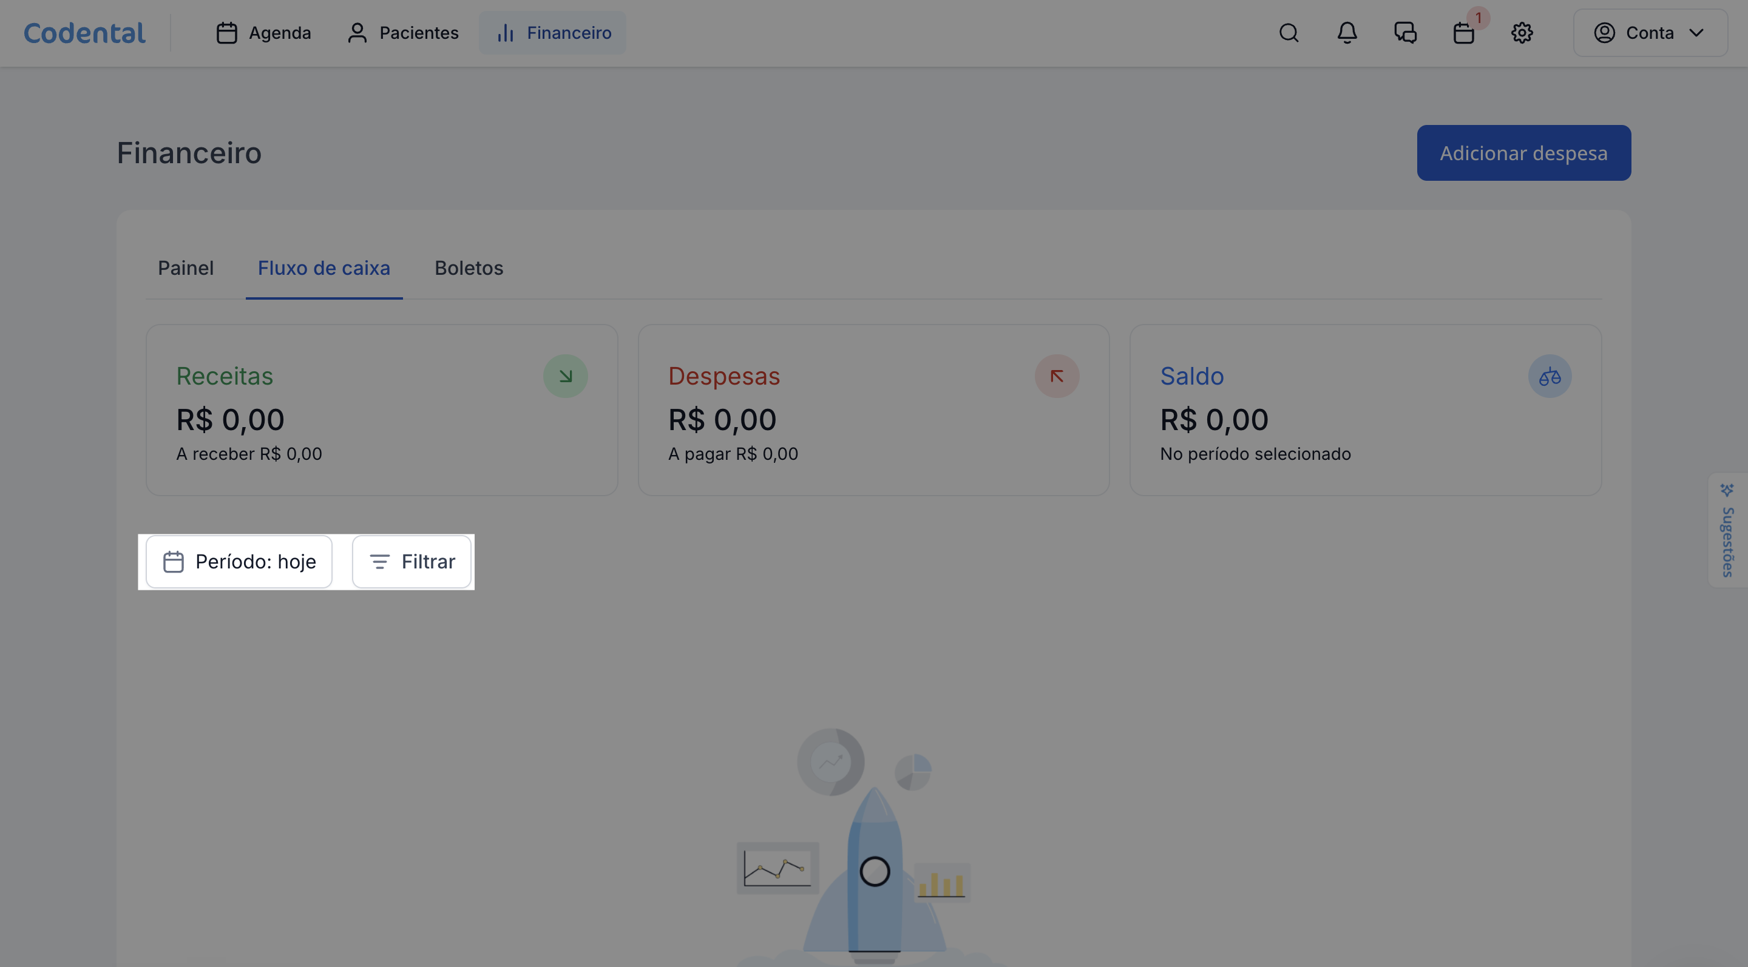Click the Receitas green arrow icon
Image resolution: width=1748 pixels, height=967 pixels.
(x=565, y=376)
